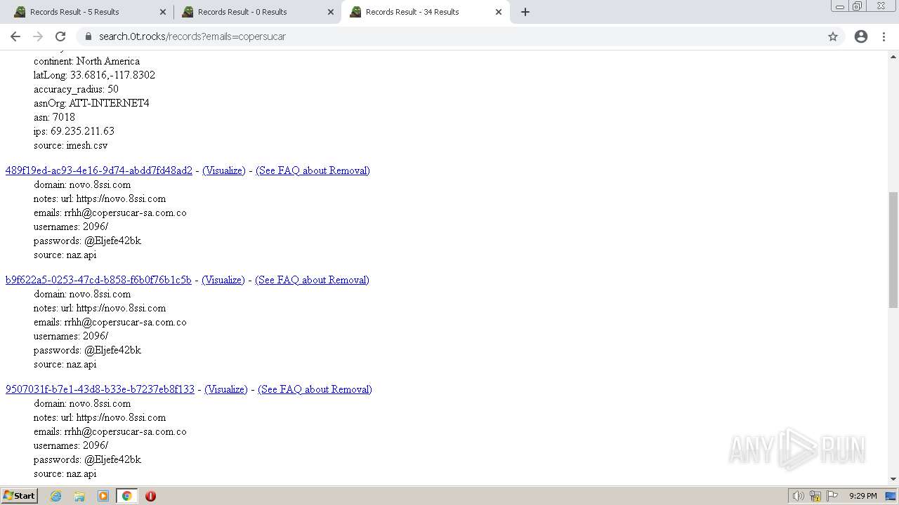Viewport: 899px width, 505px height.
Task: Select text 'asnOrg: ATT-INTERNET4'
Action: (x=91, y=103)
